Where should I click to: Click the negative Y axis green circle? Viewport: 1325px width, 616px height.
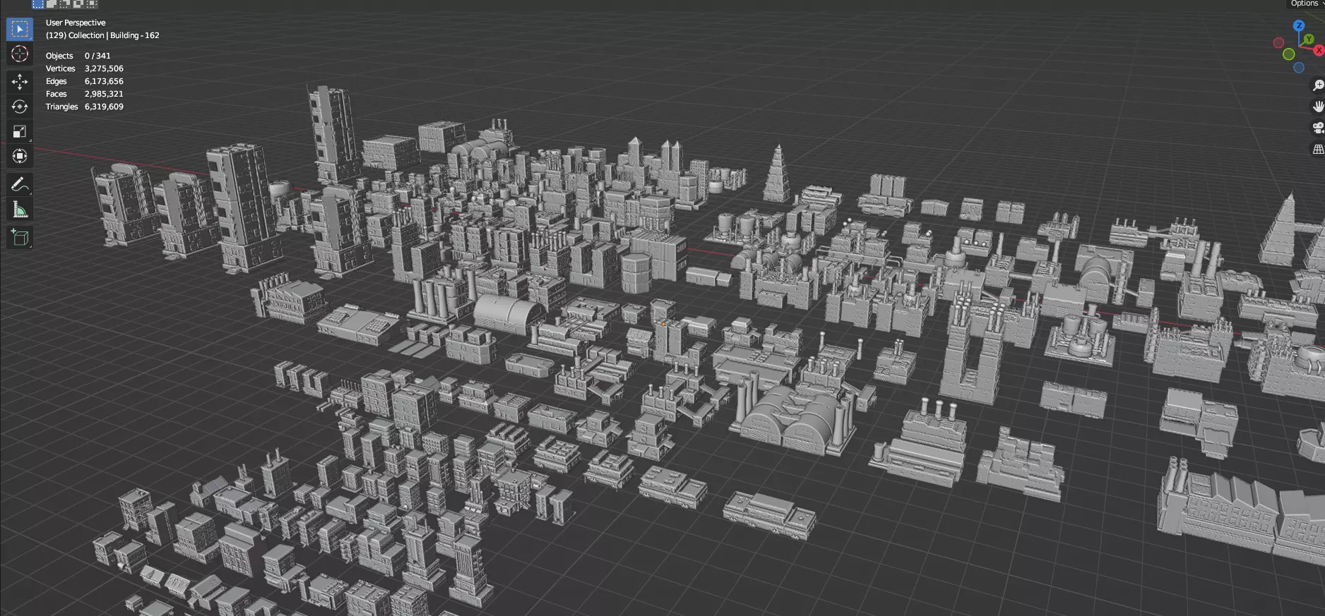tap(1288, 54)
